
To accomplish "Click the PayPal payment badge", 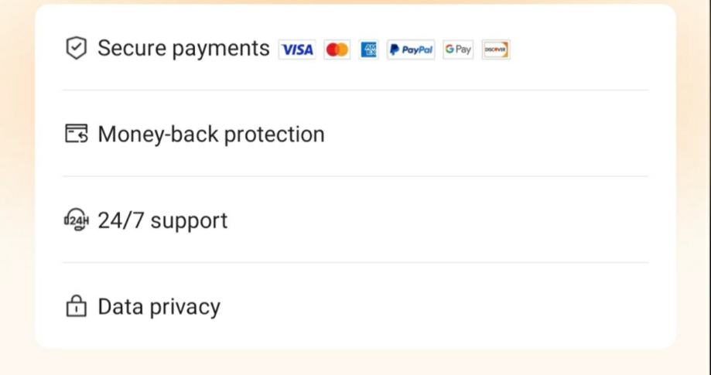I will (411, 50).
